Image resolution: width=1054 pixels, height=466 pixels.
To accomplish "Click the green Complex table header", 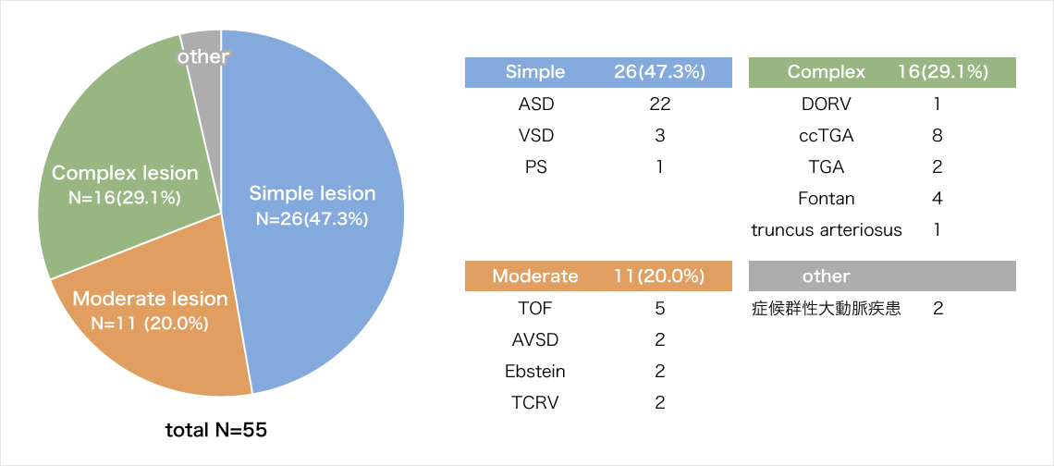I will [x=881, y=72].
